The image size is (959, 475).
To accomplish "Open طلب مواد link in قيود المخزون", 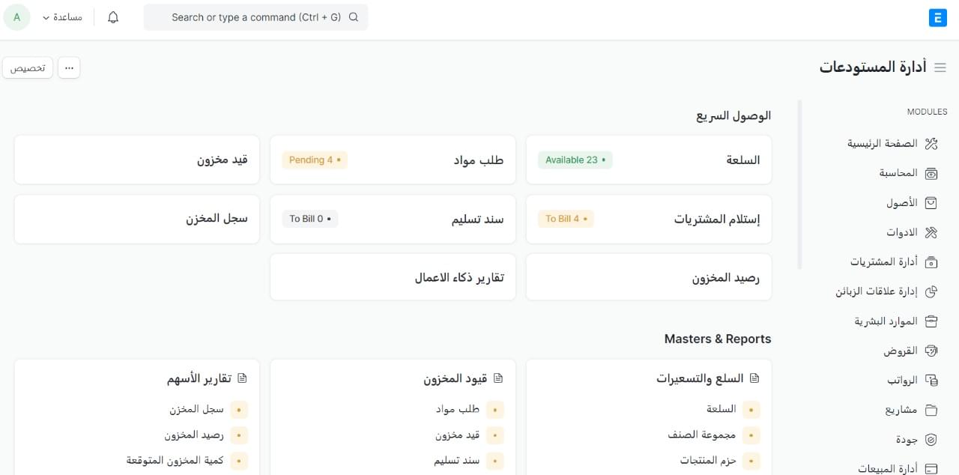I will (458, 409).
